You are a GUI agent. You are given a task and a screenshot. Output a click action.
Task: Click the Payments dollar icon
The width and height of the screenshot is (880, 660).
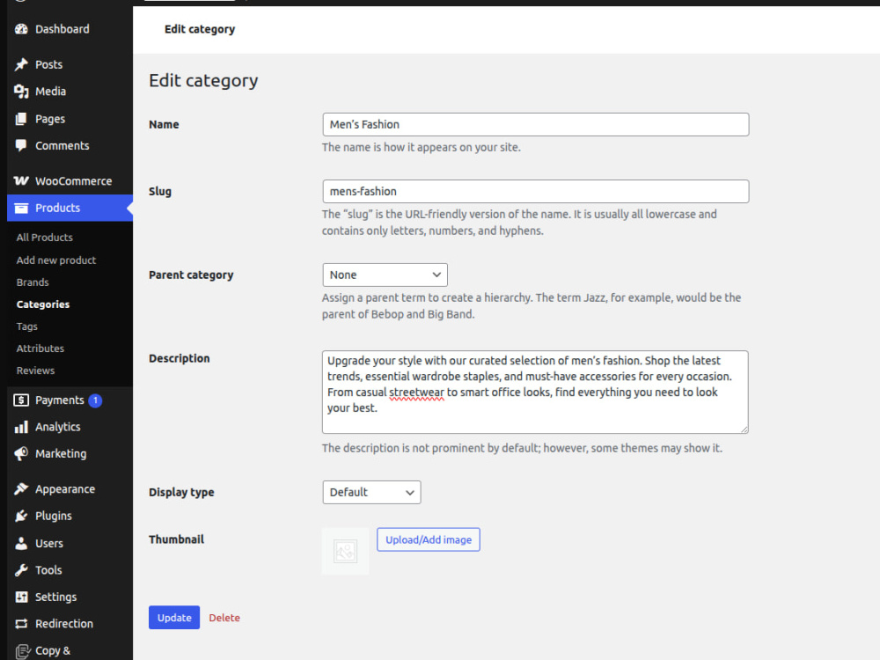click(x=21, y=400)
